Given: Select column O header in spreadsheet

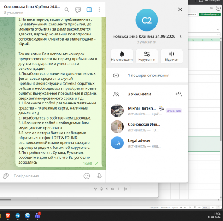Looking at the screenshot, I should [x=211, y=40].
